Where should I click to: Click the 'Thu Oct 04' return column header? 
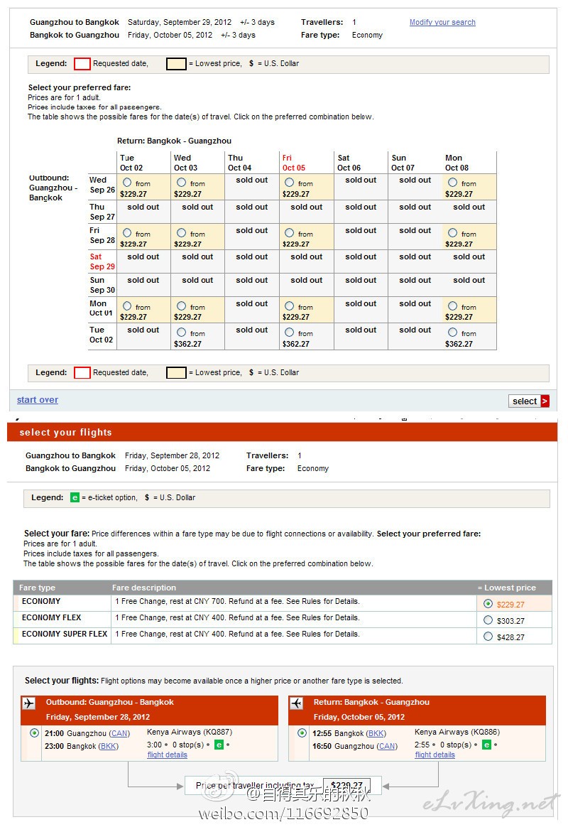click(x=239, y=163)
